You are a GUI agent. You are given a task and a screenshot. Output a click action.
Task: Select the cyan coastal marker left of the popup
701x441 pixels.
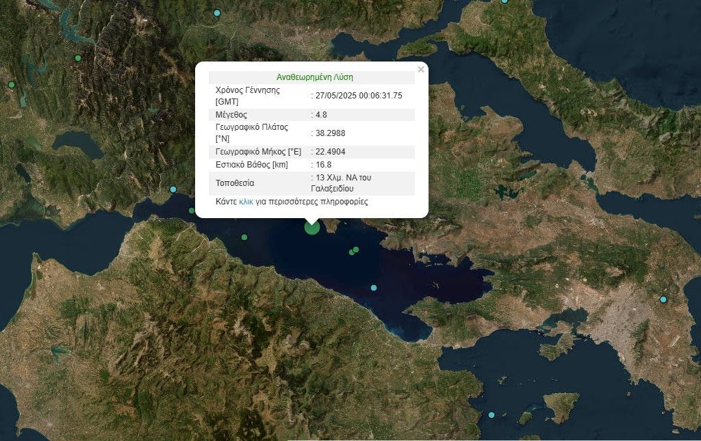(173, 189)
